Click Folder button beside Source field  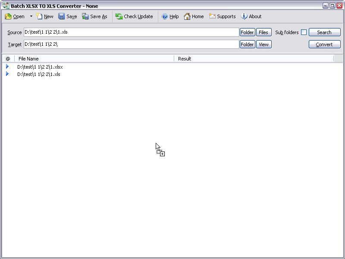tap(247, 32)
